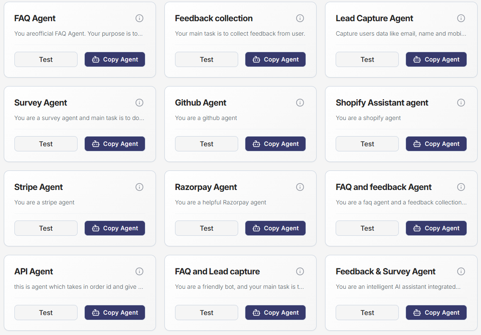This screenshot has height=335, width=481.
Task: Test the FAQ and feedback Agent
Action: [367, 228]
